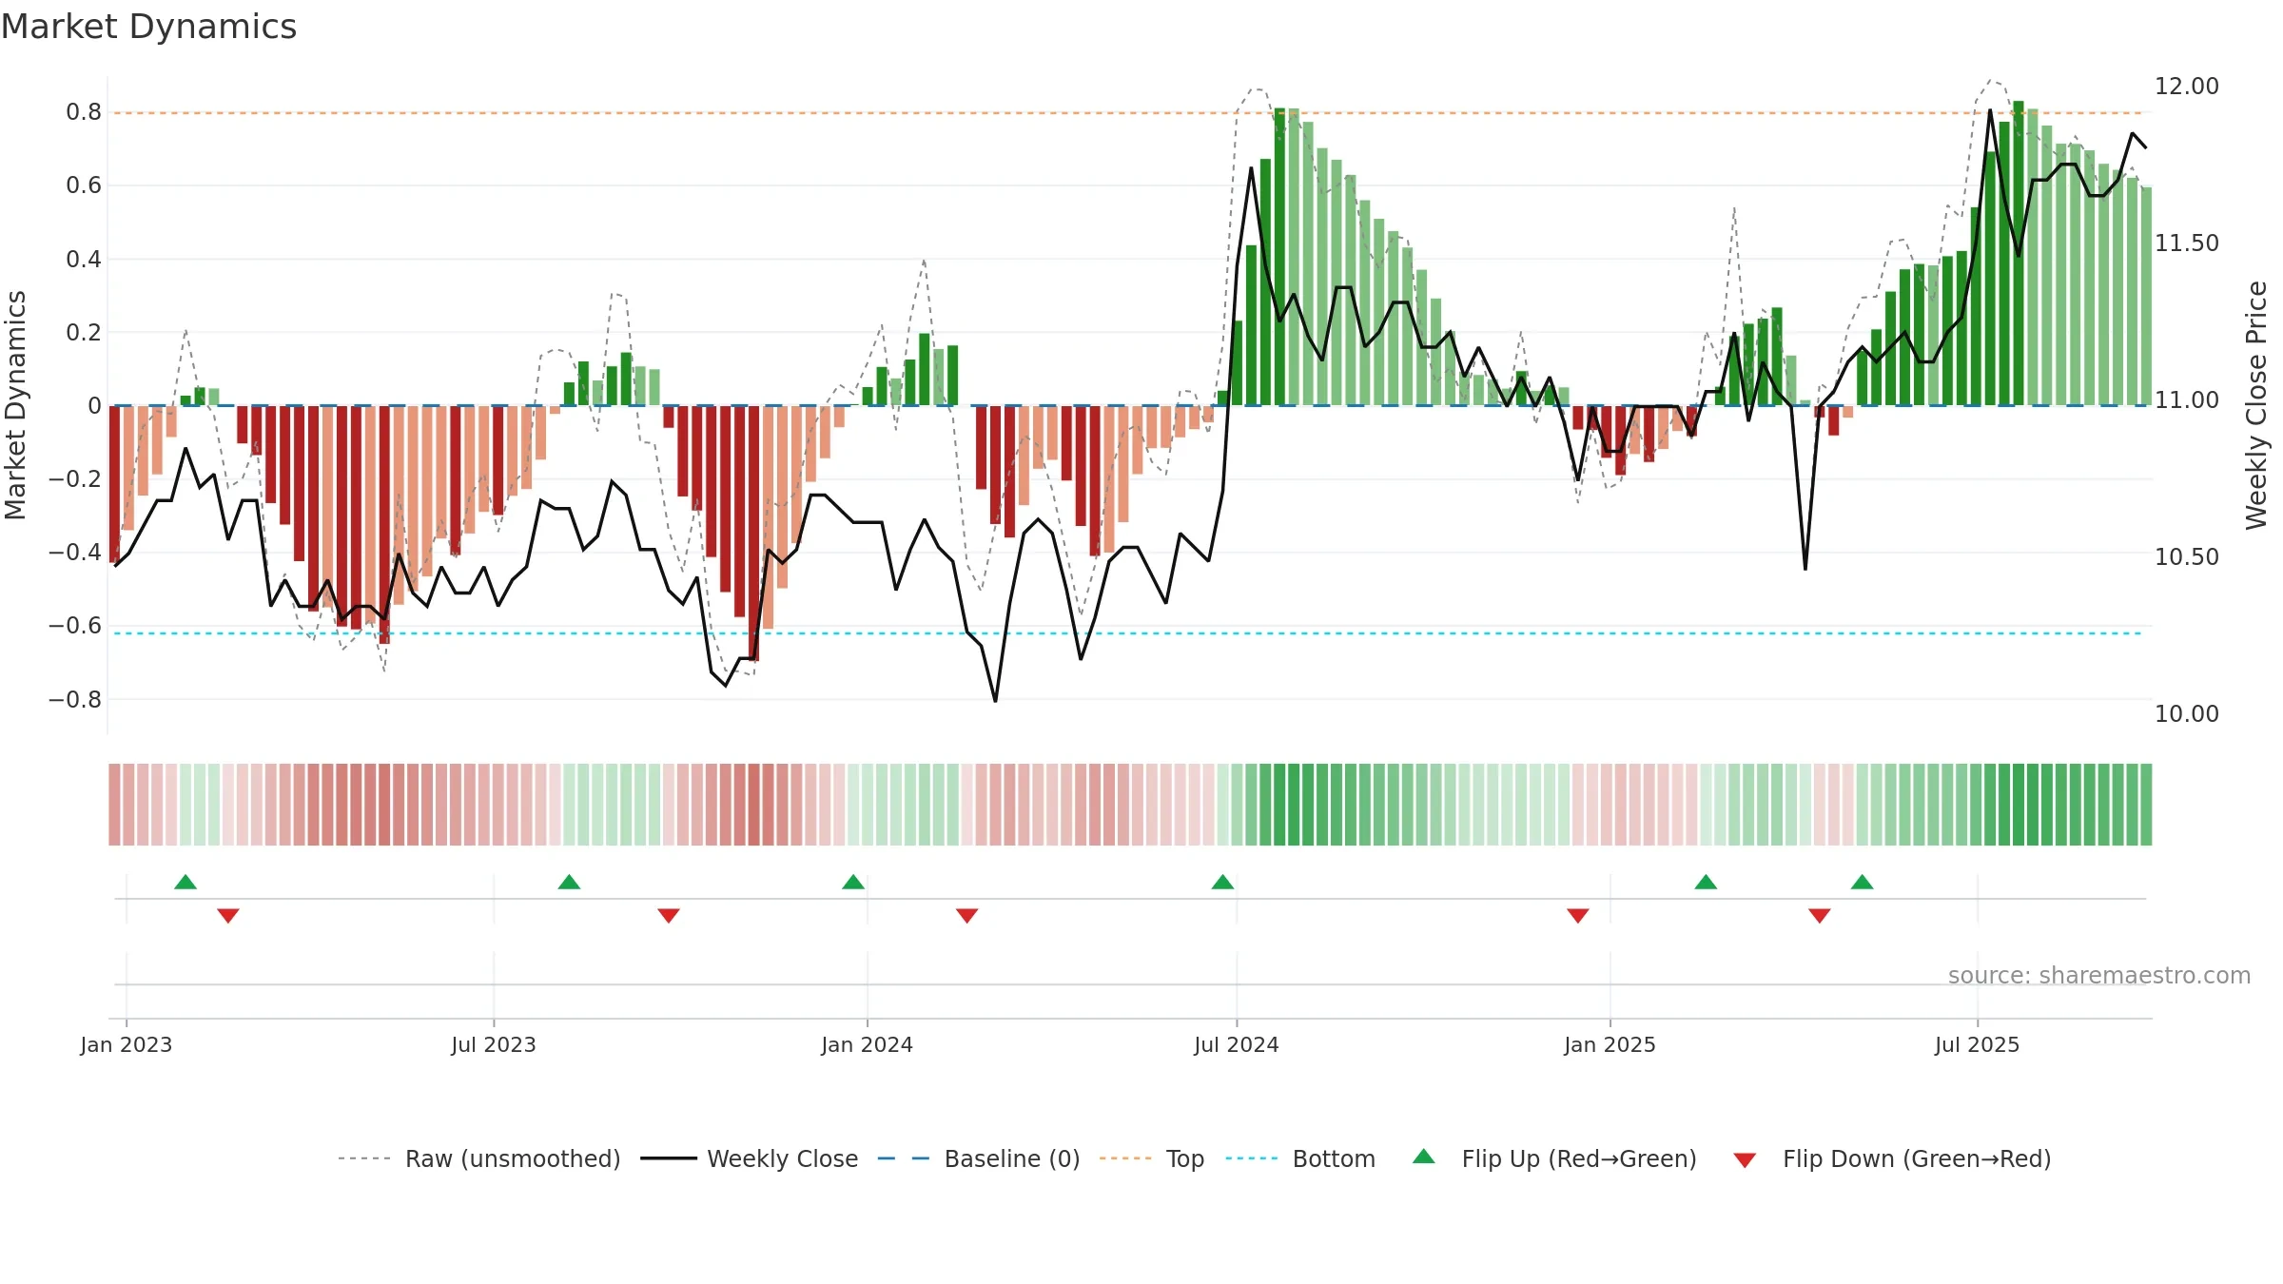2283x1284 pixels.
Task: Click the vertical Market Dynamics left axis title
Action: tap(15, 405)
